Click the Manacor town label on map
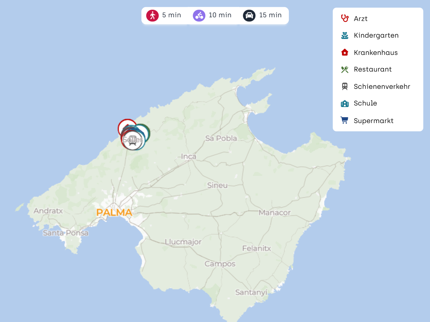 275,213
